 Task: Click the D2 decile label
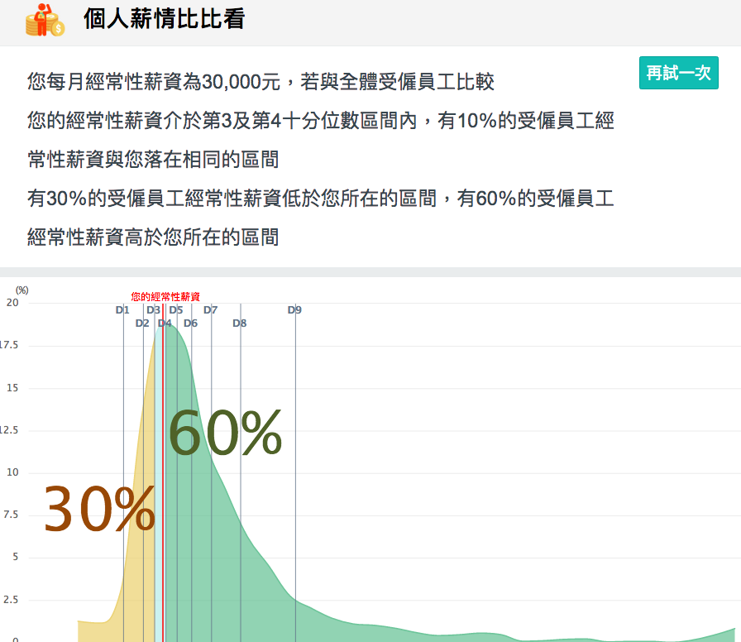[141, 323]
